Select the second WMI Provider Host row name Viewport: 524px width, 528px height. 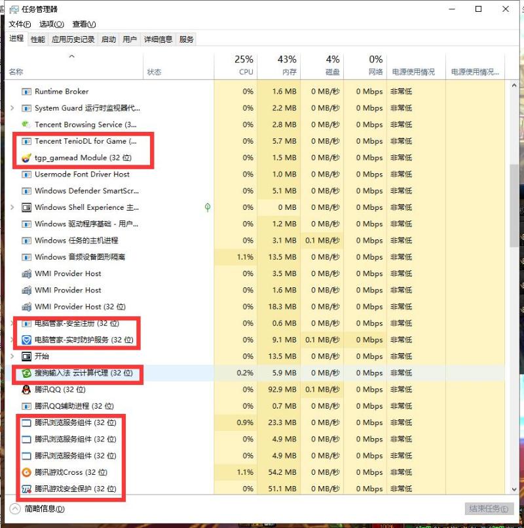[x=68, y=291]
